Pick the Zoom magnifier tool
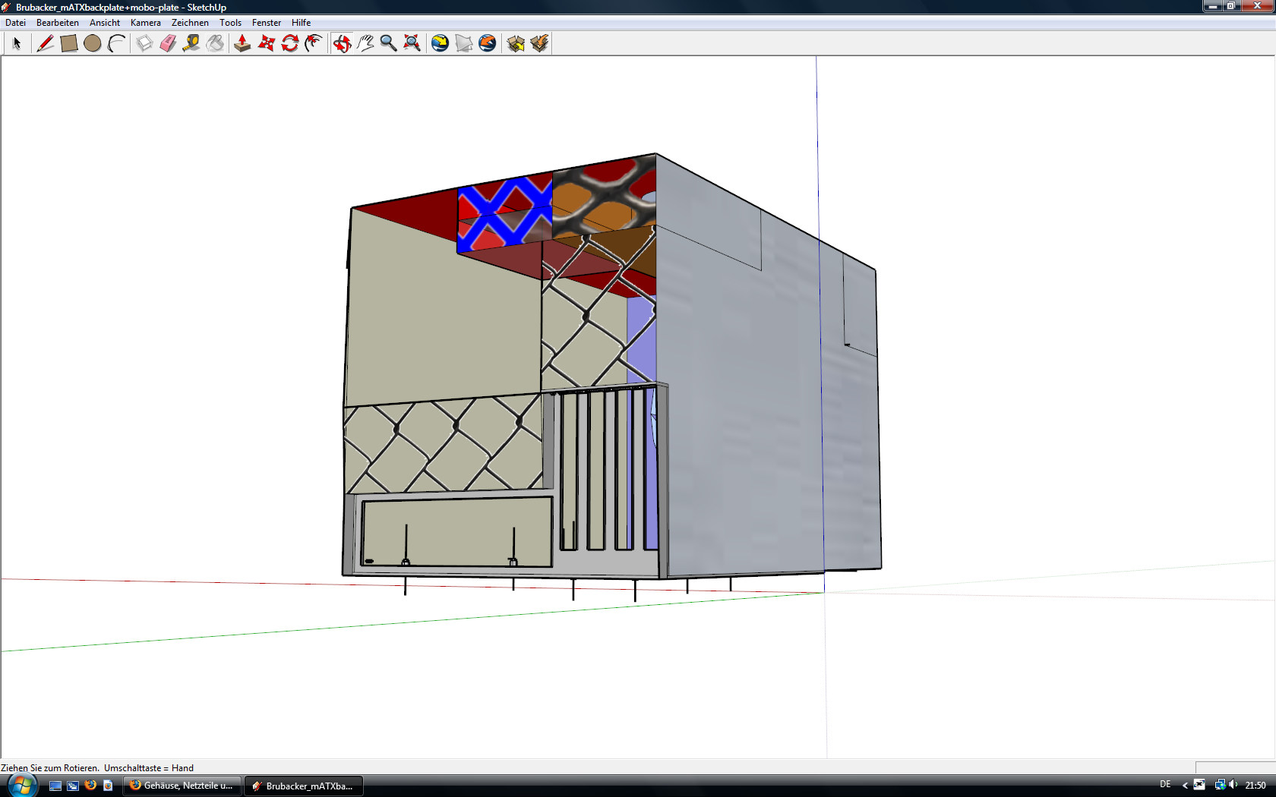This screenshot has height=797, width=1276. point(388,43)
